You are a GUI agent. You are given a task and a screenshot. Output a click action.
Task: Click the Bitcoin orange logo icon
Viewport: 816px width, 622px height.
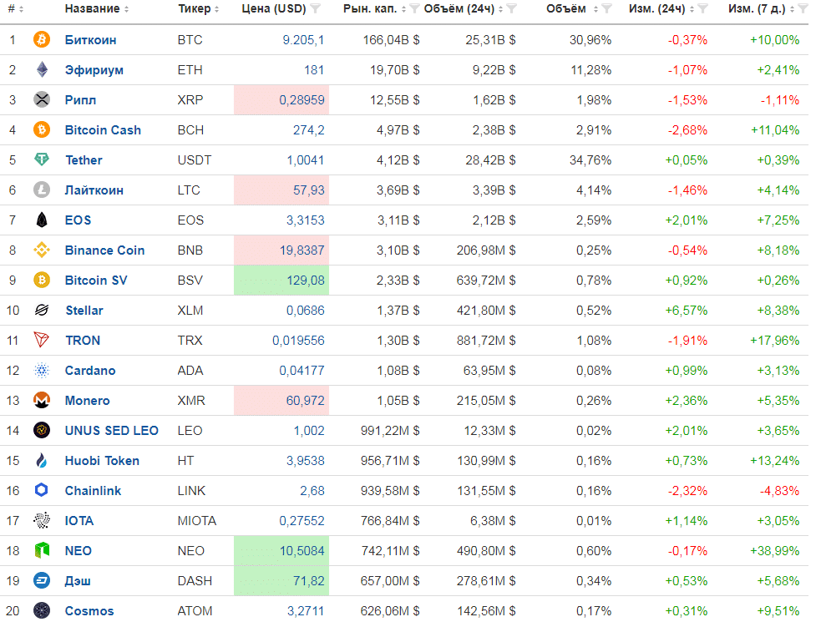[42, 40]
